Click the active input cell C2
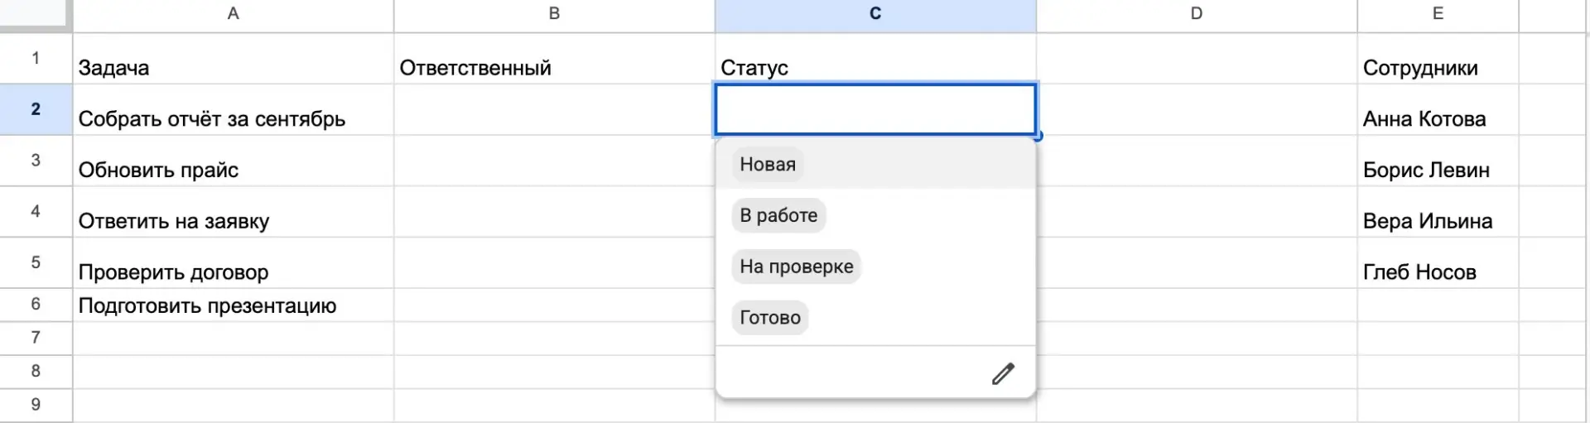Image resolution: width=1590 pixels, height=423 pixels. [x=875, y=109]
